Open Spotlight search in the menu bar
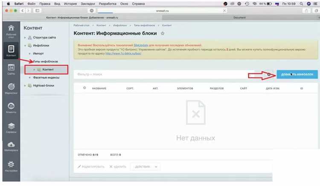 tap(301, 4)
